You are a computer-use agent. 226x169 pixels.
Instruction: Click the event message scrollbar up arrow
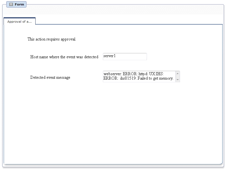click(178, 74)
